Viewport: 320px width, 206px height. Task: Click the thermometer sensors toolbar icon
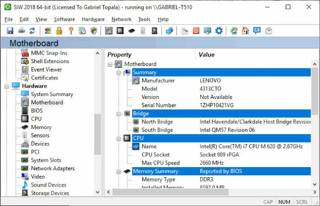click(143, 31)
